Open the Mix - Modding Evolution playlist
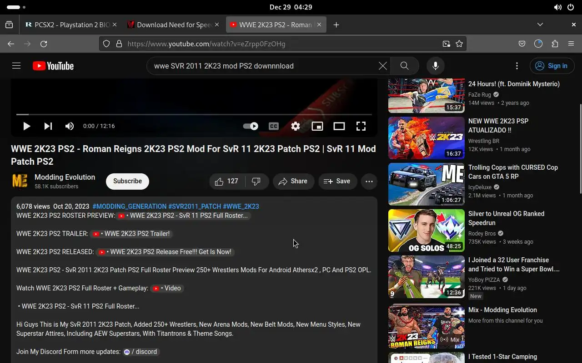Screen dimensions: 582x363 pyautogui.click(x=502, y=310)
